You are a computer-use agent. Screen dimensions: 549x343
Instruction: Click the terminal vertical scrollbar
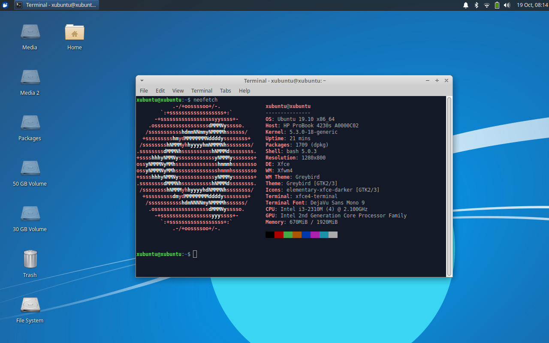tap(449, 186)
